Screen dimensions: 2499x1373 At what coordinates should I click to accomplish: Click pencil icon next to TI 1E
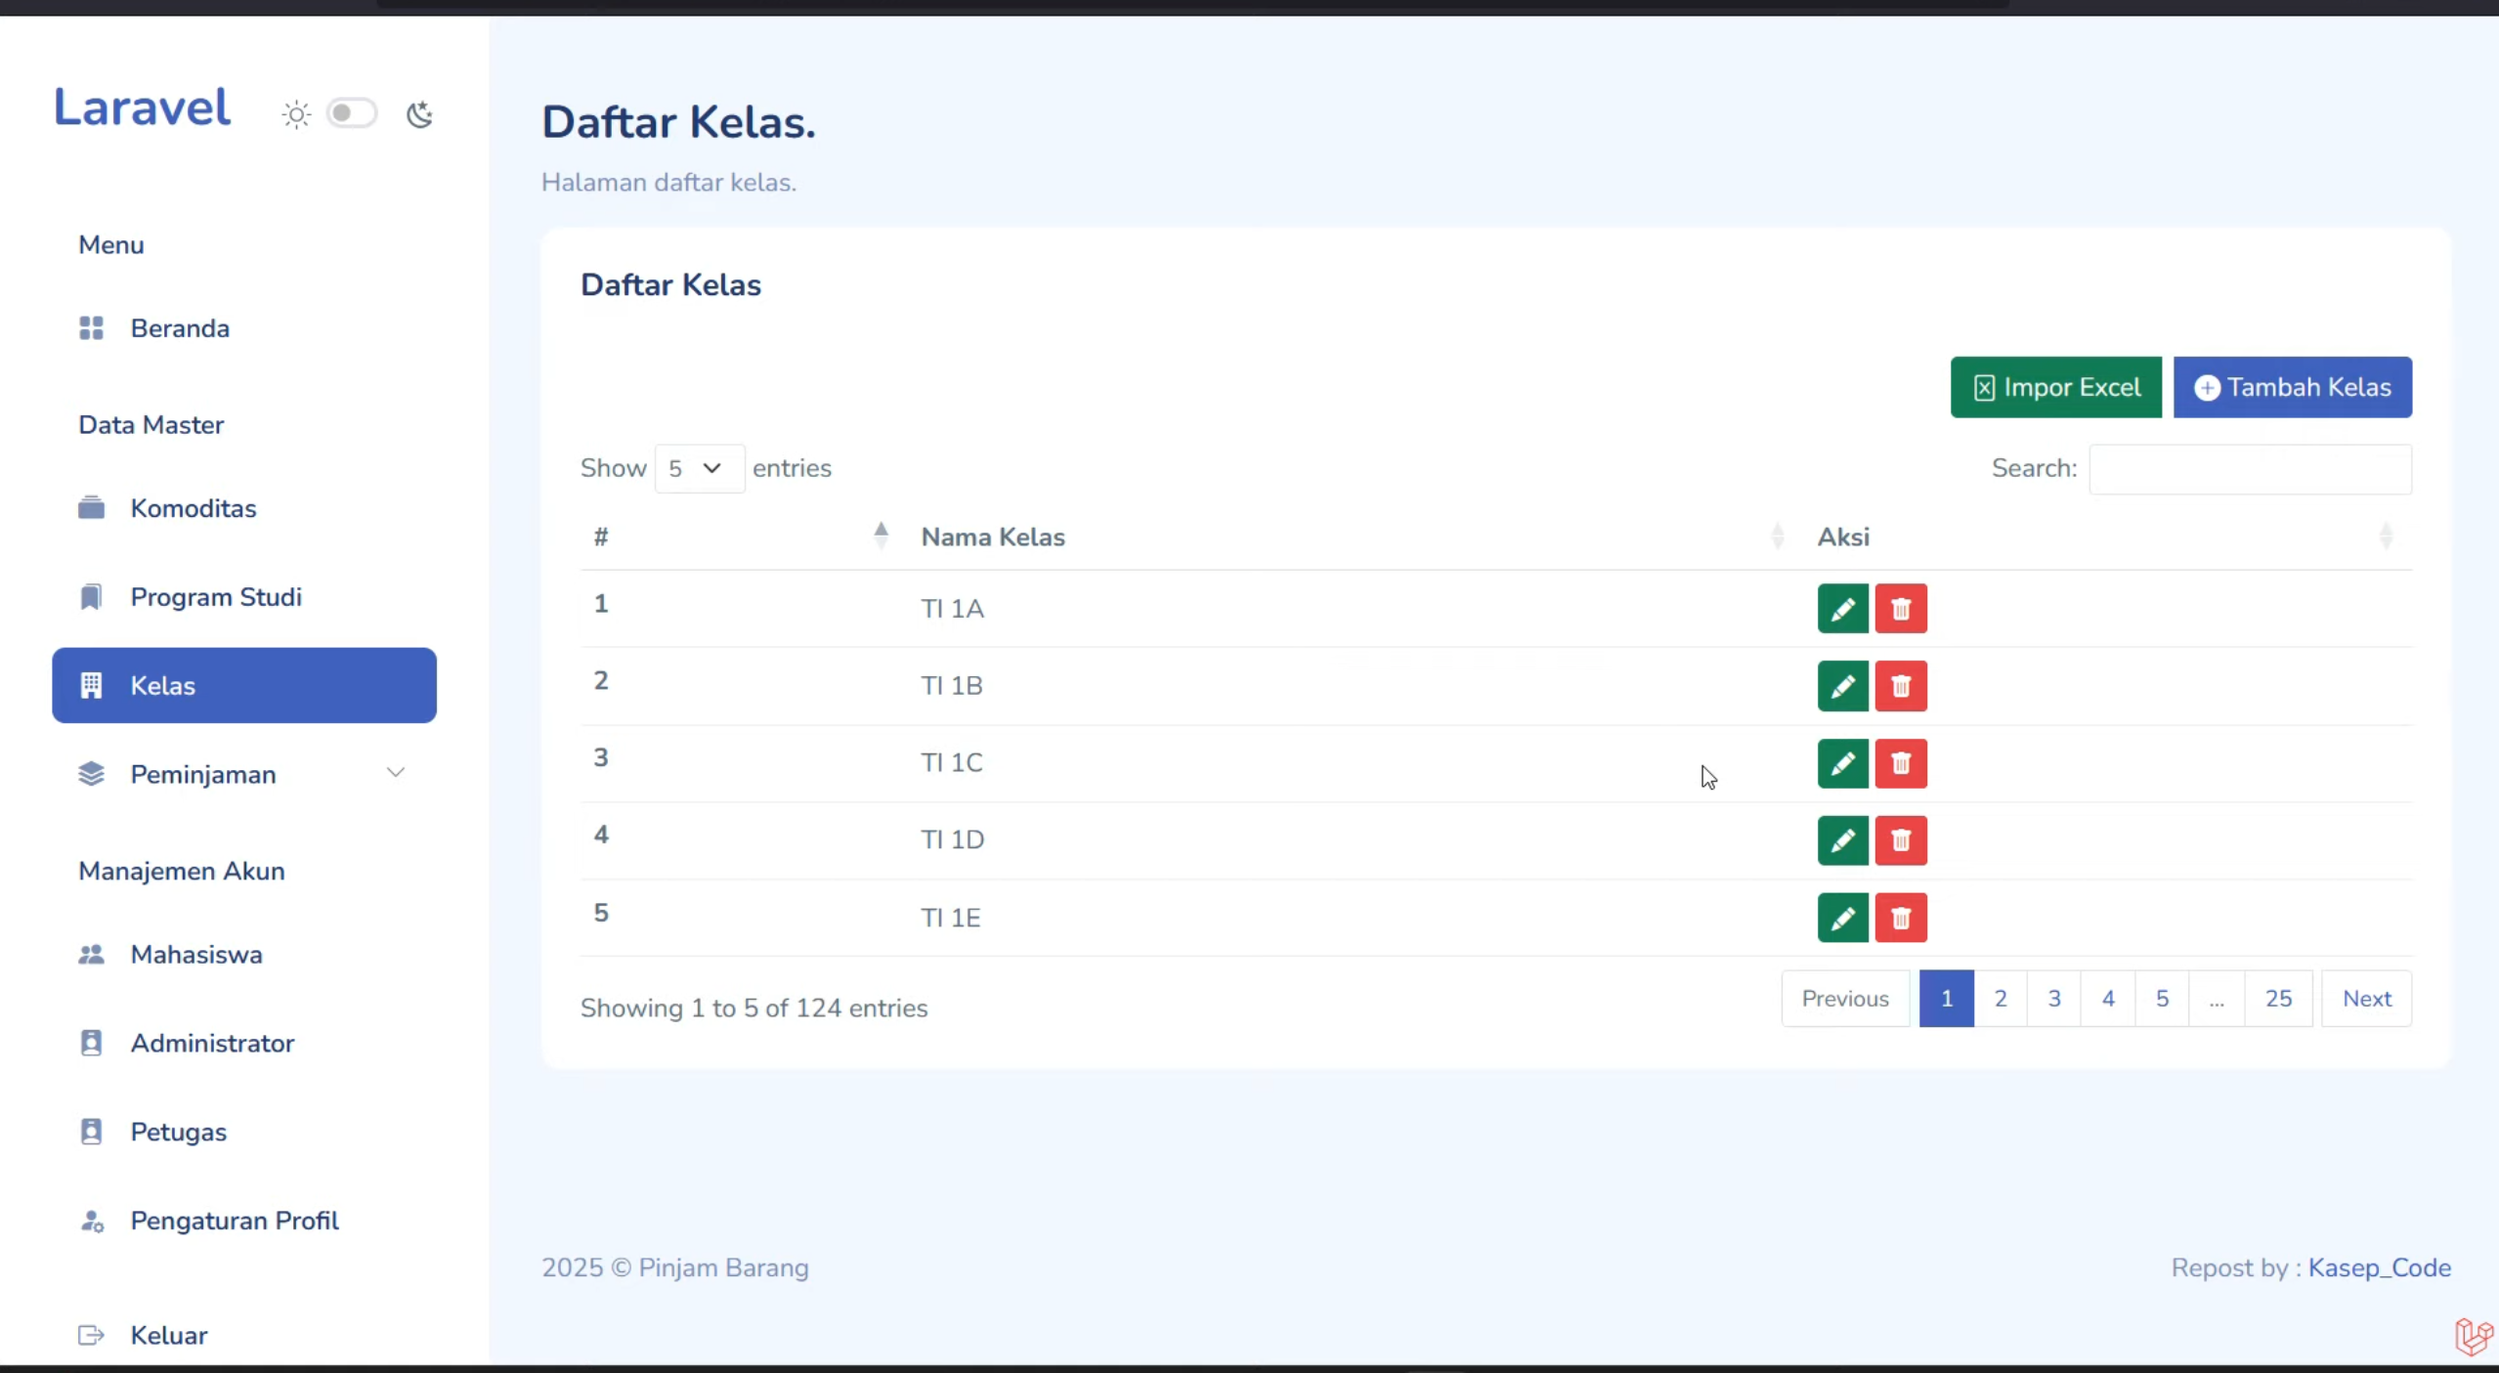coord(1842,918)
